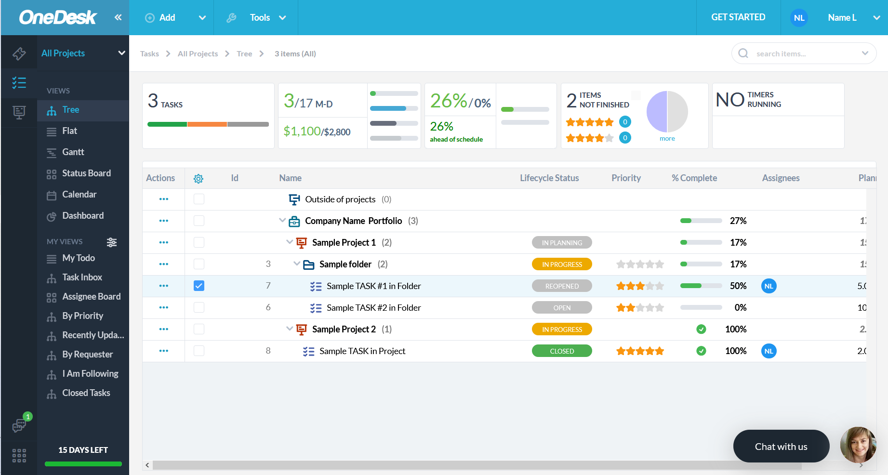This screenshot has width=888, height=475.
Task: Open actions menu for Sample Project 2
Action: tap(164, 329)
